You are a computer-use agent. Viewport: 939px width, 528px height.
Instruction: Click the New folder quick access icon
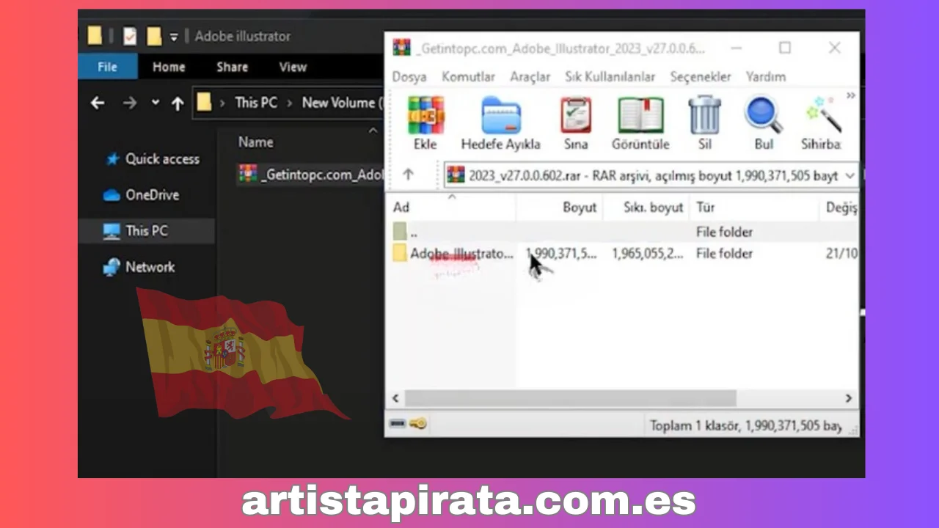click(x=153, y=36)
